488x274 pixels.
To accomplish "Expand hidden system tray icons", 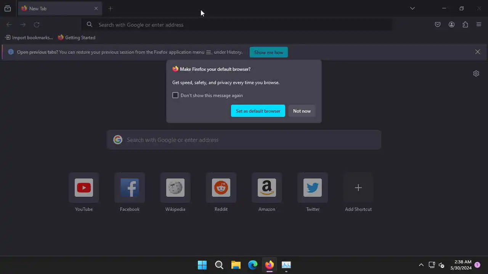I will click(421, 265).
